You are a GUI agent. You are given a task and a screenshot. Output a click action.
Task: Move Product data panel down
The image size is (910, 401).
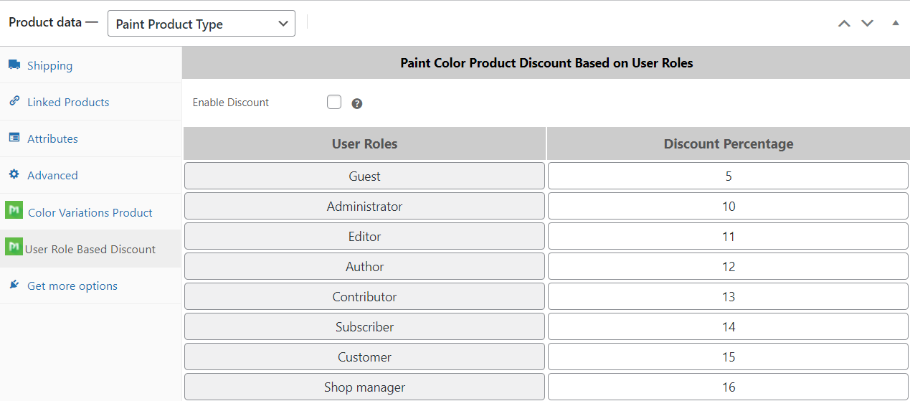(x=867, y=23)
